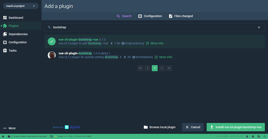
Task: Click project folder path in status bar
Action: coord(27,136)
